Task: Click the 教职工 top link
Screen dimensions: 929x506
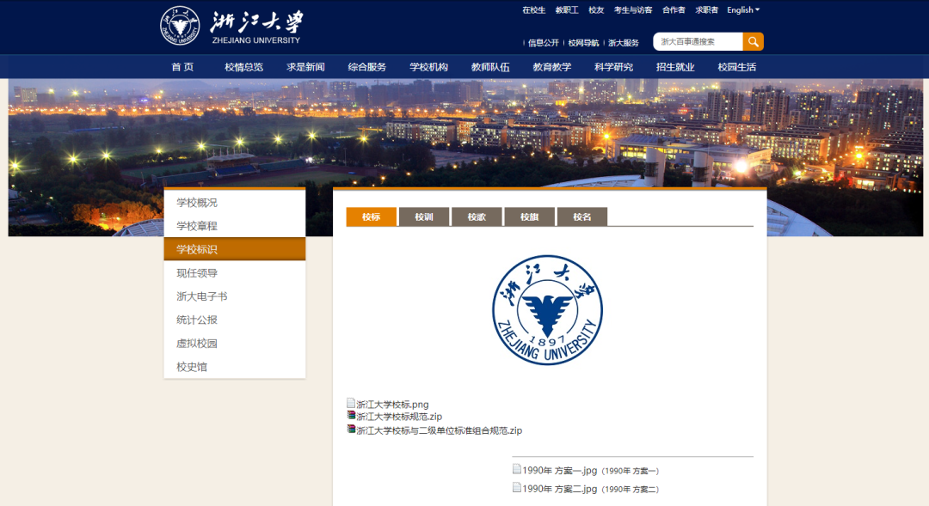Action: [x=567, y=10]
